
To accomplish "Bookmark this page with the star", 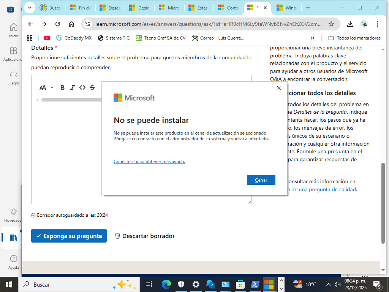I will [x=331, y=24].
